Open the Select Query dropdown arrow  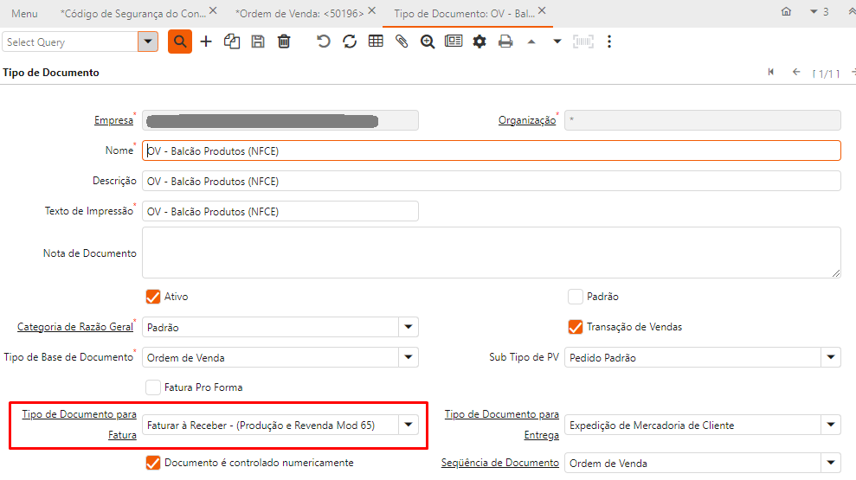147,42
